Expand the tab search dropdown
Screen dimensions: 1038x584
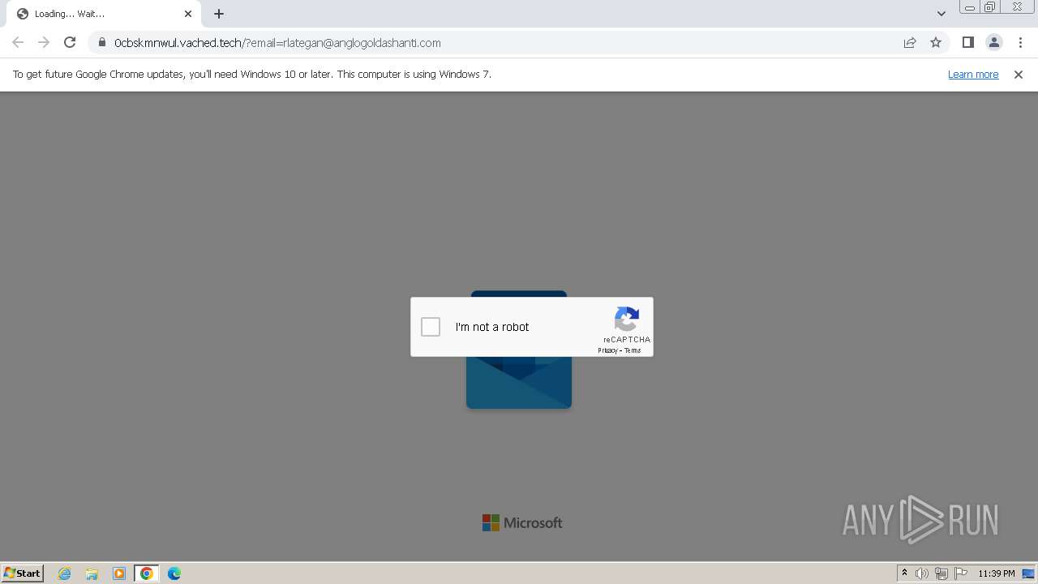pyautogui.click(x=941, y=14)
